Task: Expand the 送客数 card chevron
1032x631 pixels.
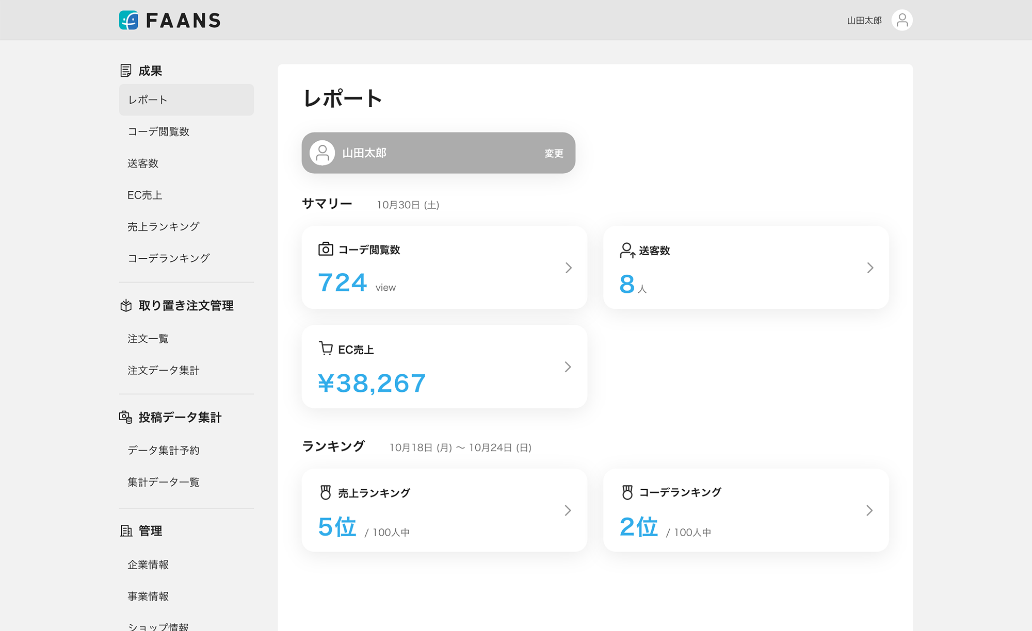Action: point(870,268)
